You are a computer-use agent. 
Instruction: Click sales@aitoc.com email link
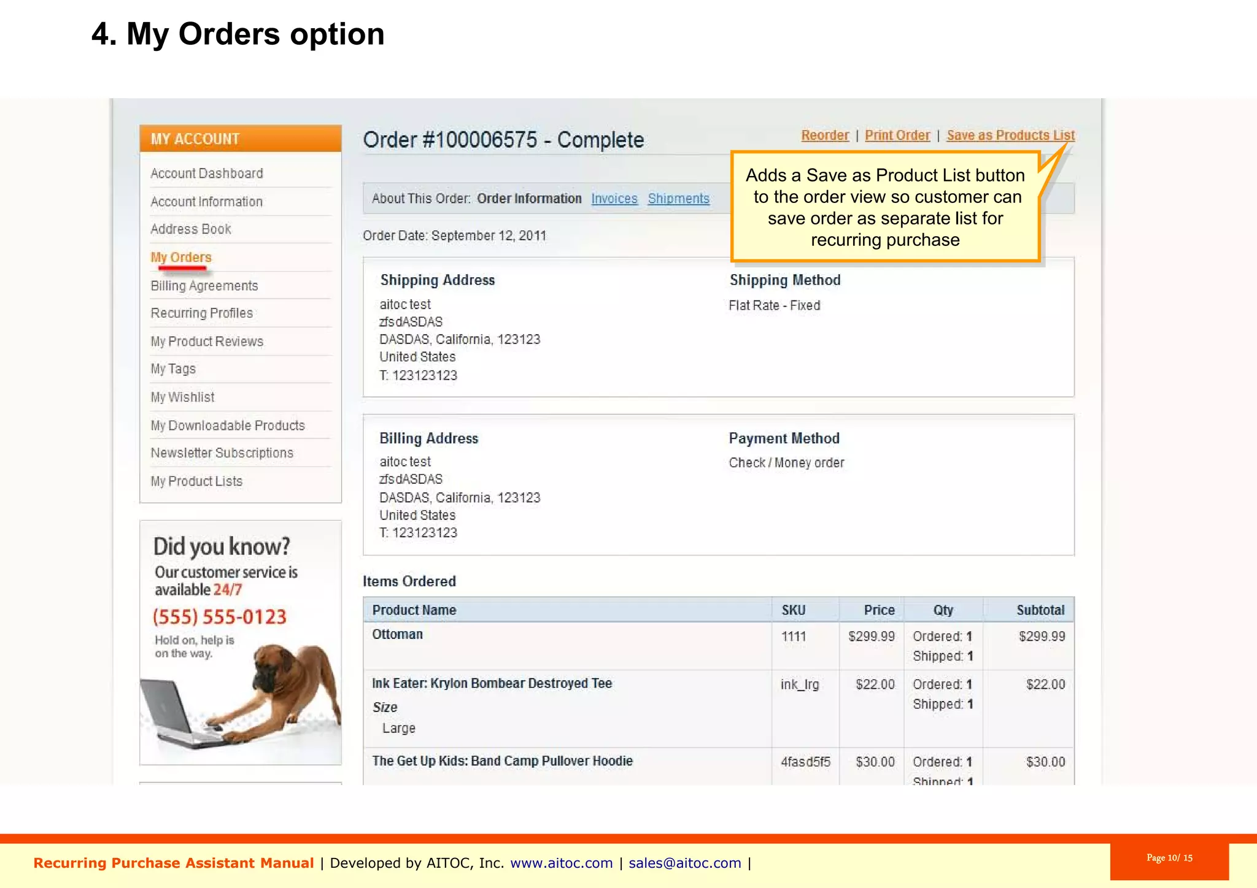click(x=685, y=863)
